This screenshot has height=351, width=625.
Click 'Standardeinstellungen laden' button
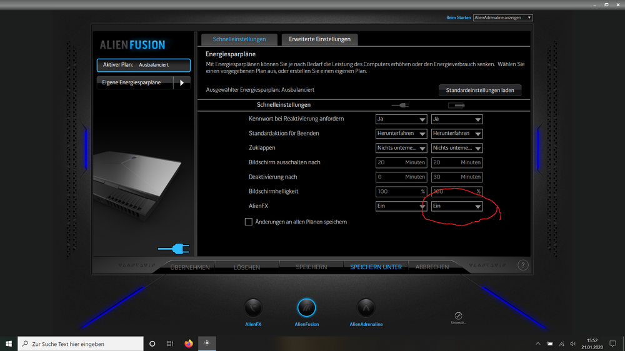pos(480,90)
